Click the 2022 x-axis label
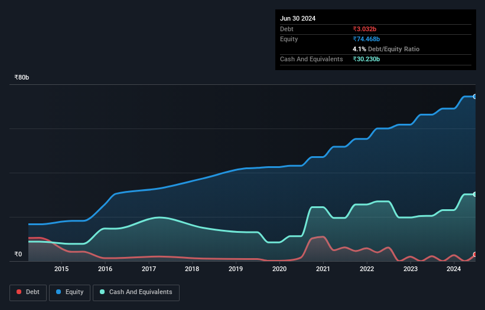 pyautogui.click(x=367, y=269)
